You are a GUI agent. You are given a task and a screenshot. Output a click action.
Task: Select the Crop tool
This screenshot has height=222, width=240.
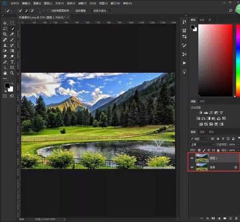tap(5, 34)
